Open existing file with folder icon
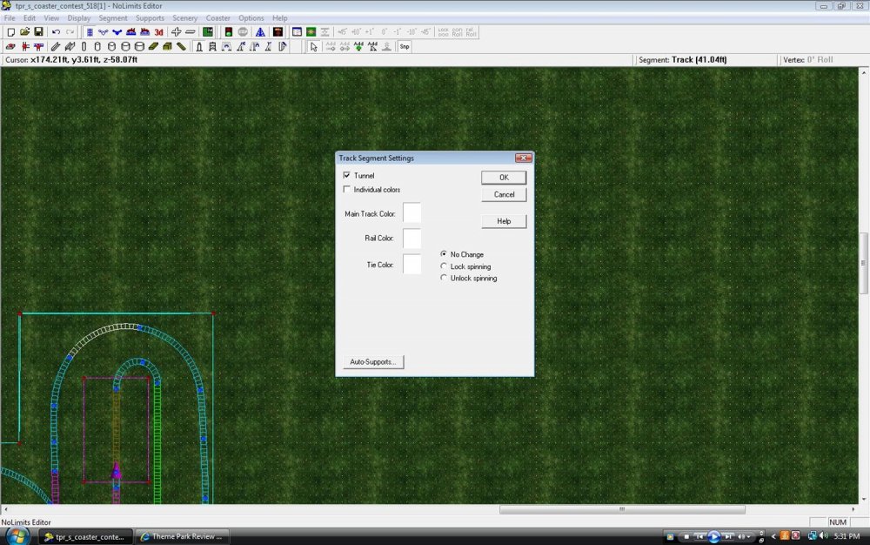This screenshot has width=870, height=545. click(25, 32)
